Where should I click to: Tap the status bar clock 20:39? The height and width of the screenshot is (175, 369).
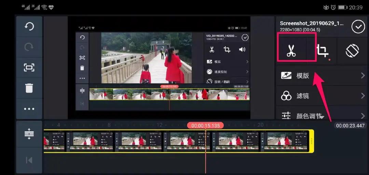pos(356,8)
